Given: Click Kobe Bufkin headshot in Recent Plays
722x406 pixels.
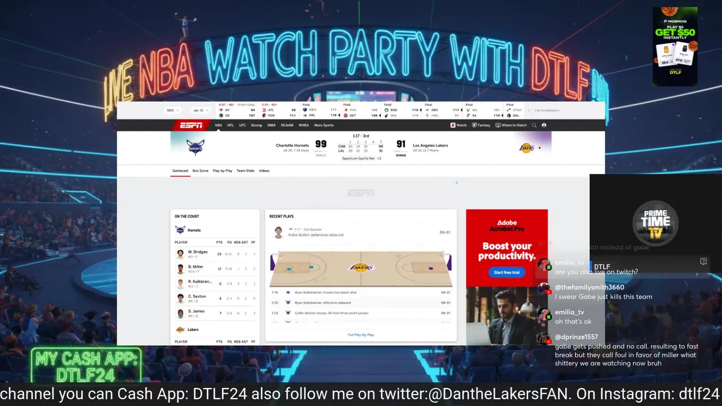Looking at the screenshot, I should coord(278,232).
